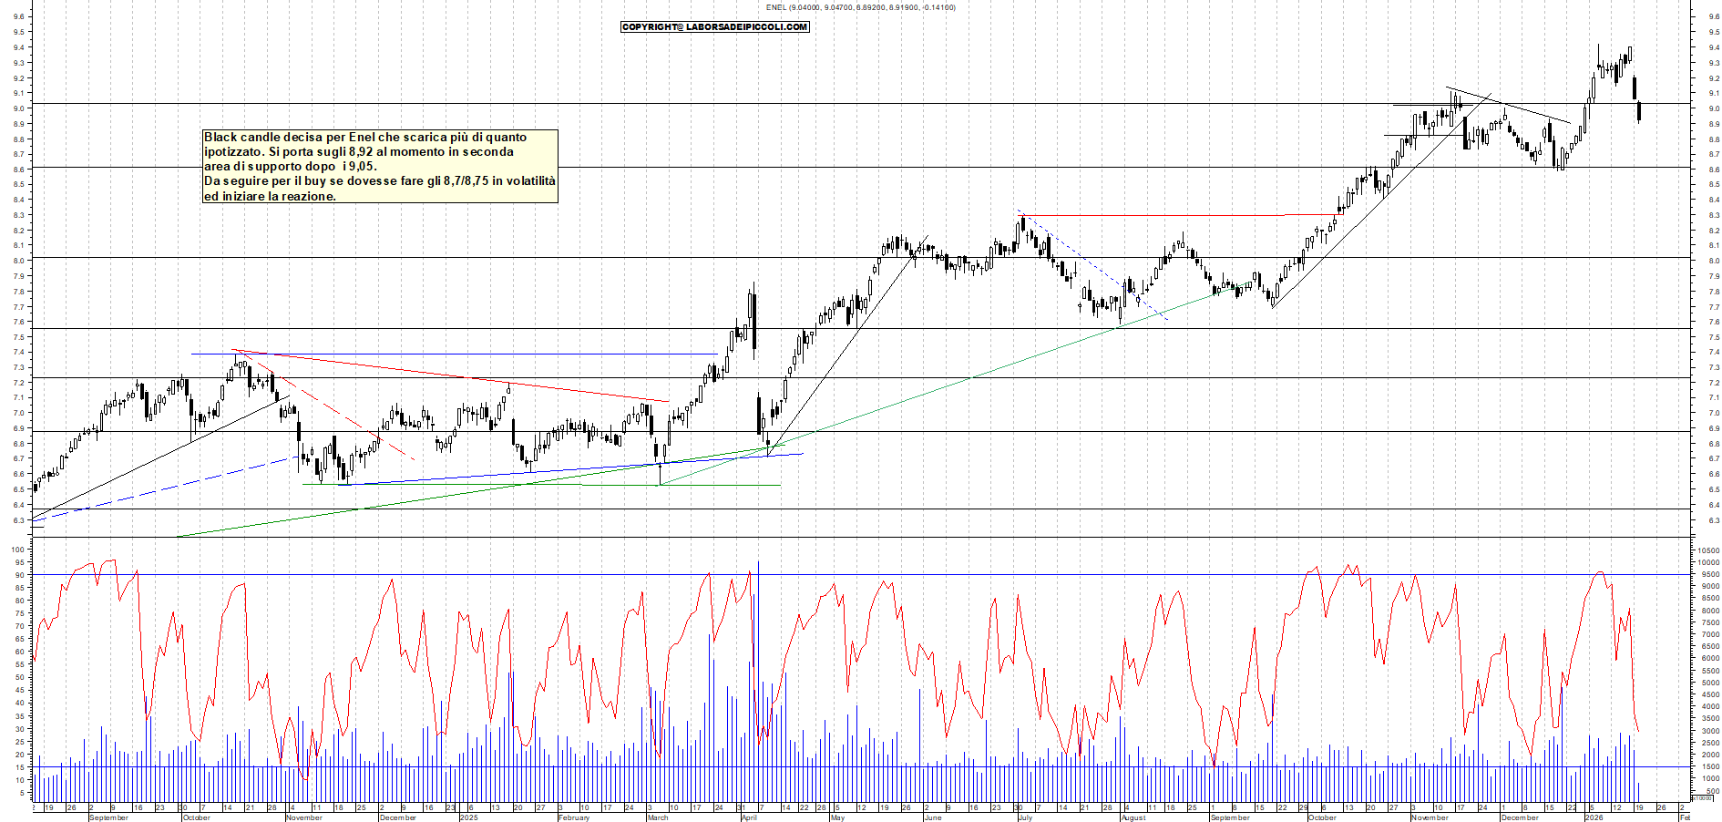Screen dimensions: 1722x822
Task: Click the 10500 label on the right volume axis
Action: (x=1706, y=550)
